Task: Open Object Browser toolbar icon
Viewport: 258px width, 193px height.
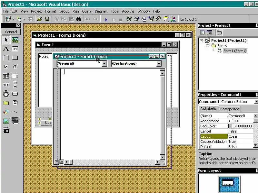Action: coord(151,19)
